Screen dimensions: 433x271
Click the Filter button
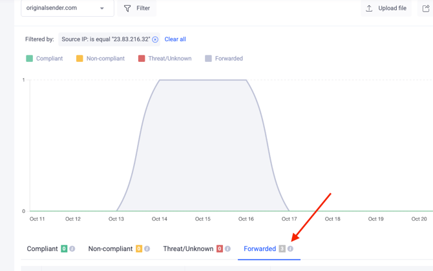(137, 8)
